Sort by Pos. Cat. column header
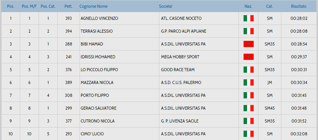 [x=48, y=7]
